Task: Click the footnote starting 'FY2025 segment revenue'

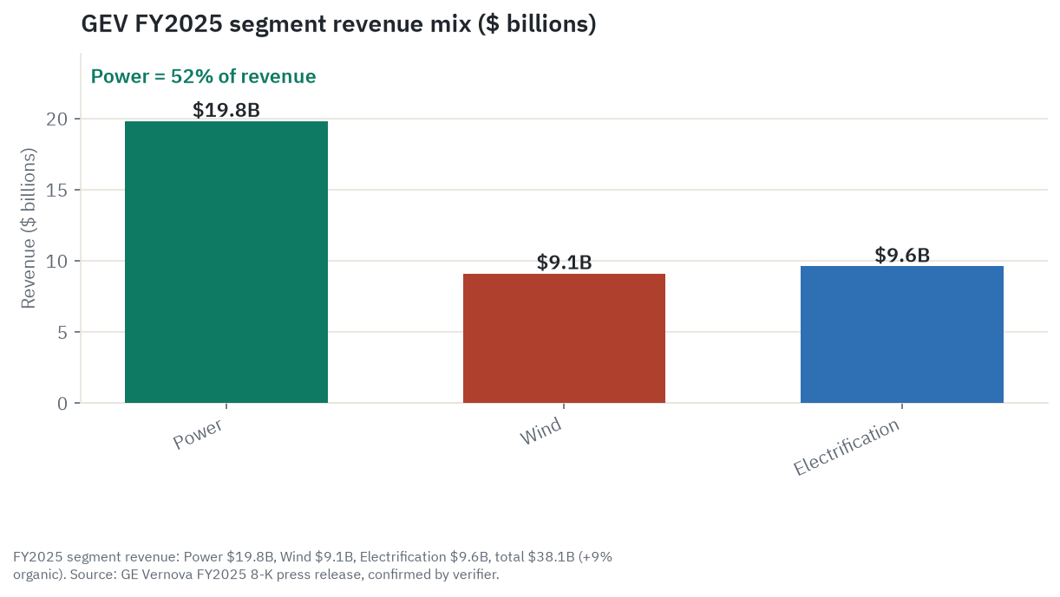Action: click(x=312, y=556)
